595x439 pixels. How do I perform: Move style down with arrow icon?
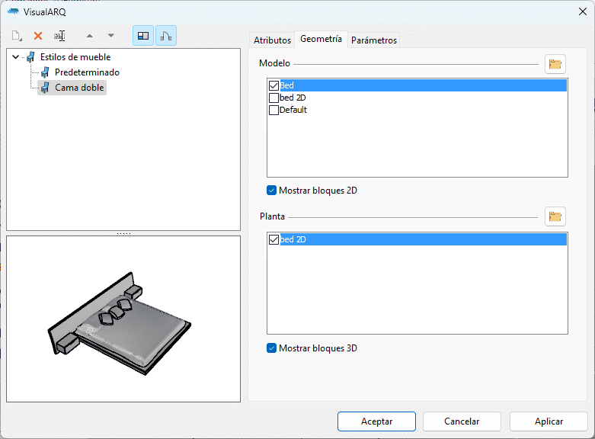[x=111, y=36]
